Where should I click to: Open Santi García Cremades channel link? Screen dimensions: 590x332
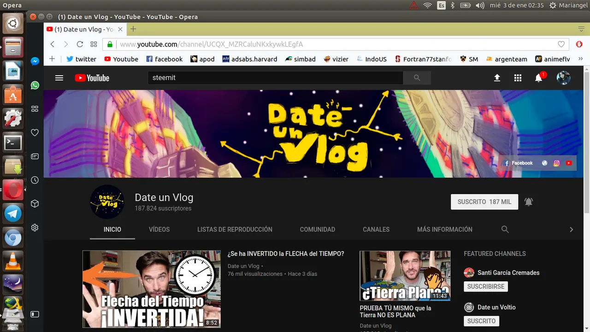coord(508,273)
